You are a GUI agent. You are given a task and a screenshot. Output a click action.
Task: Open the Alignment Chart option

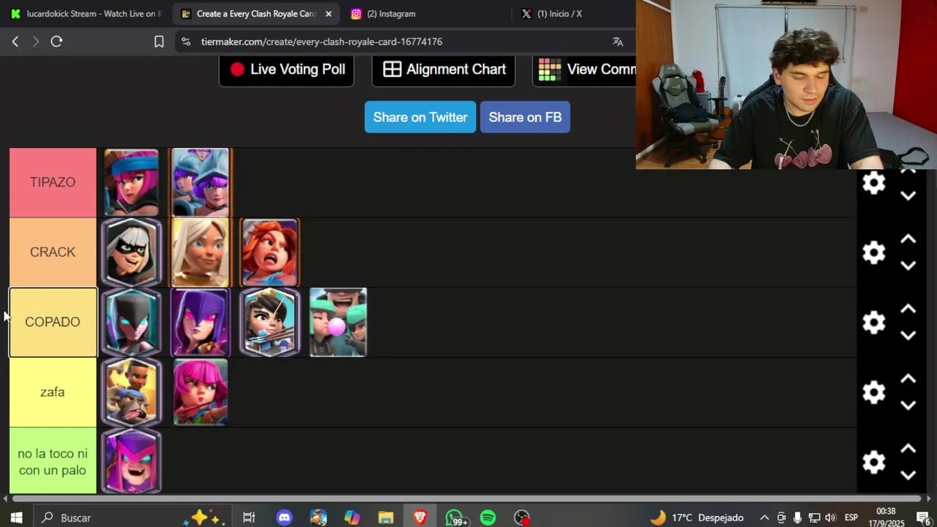[444, 70]
